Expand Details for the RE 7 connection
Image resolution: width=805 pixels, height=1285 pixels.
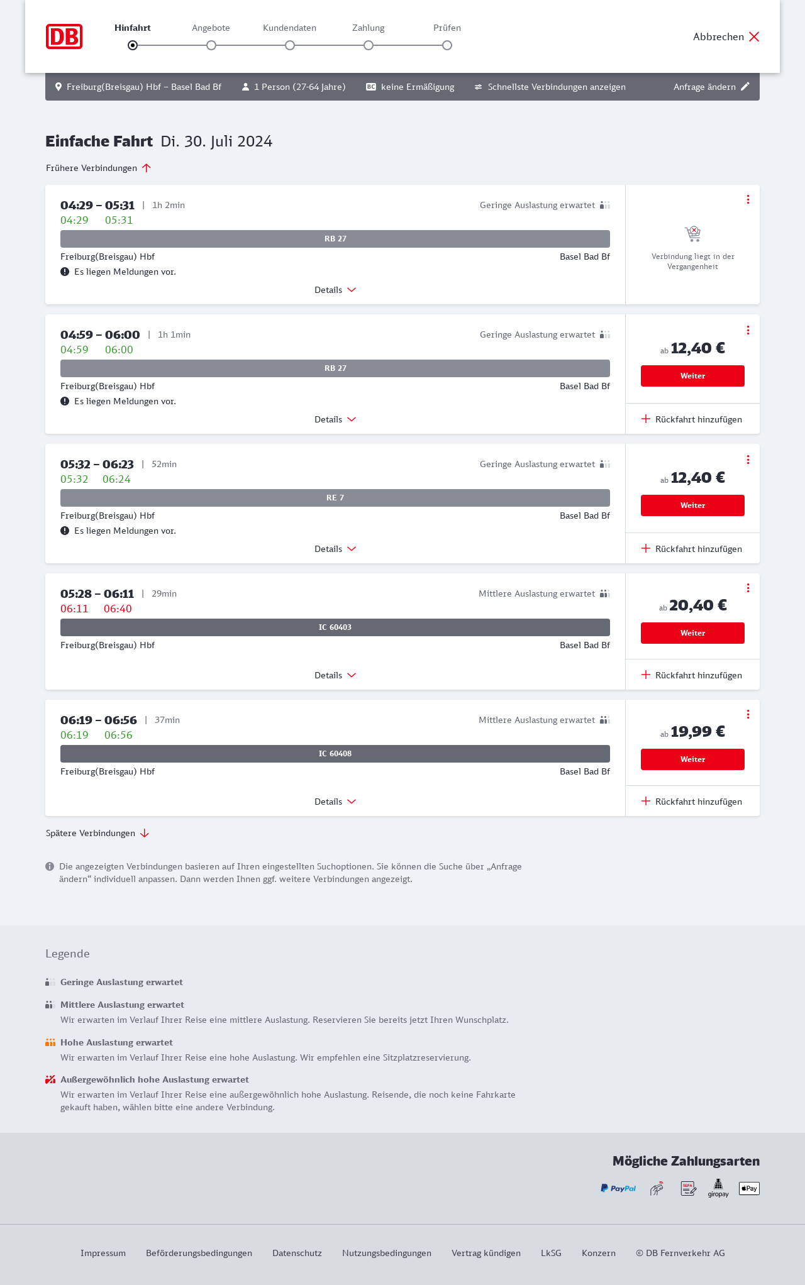pos(335,549)
